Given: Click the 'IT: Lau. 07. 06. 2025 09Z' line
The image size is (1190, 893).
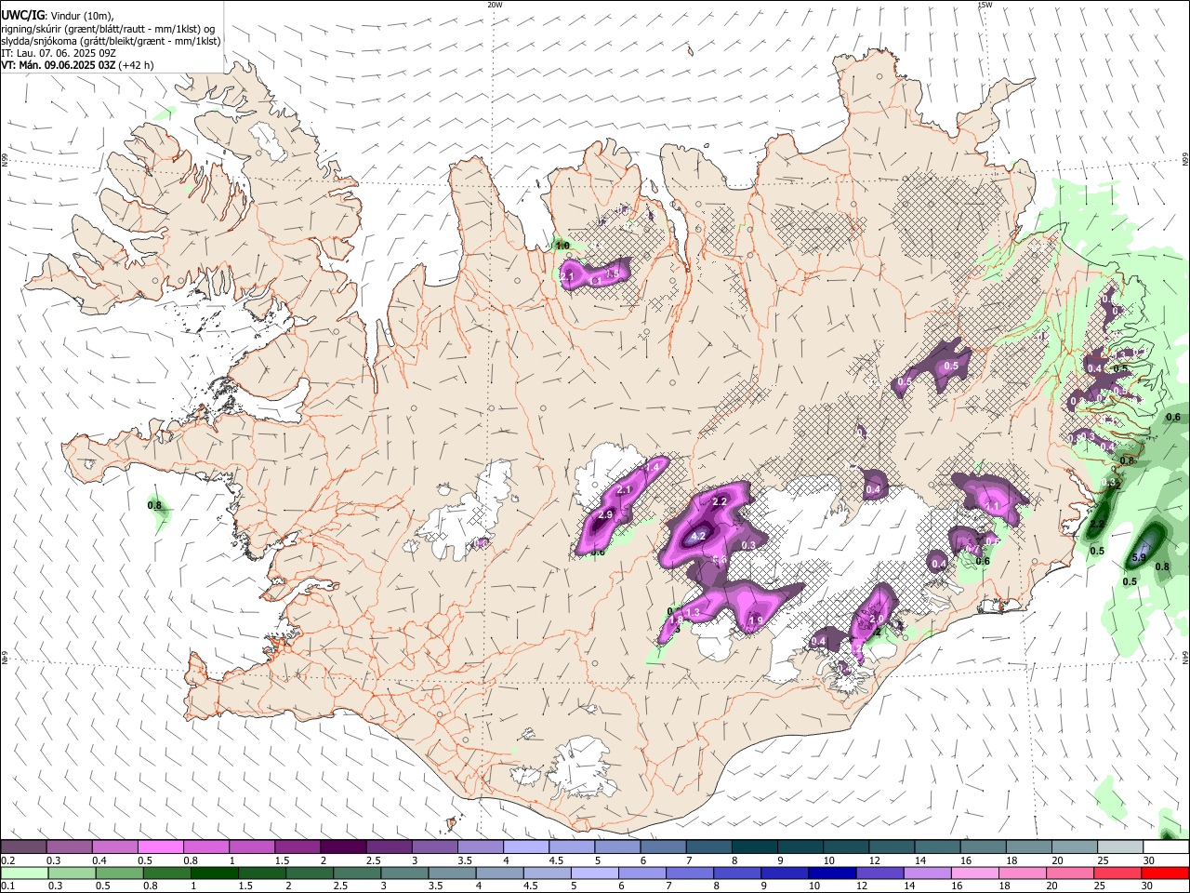Looking at the screenshot, I should coord(59,53).
